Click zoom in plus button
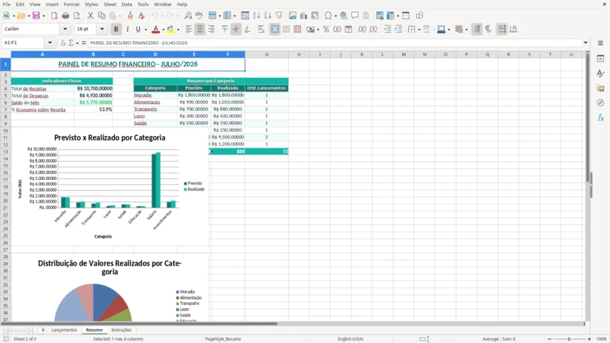The height and width of the screenshot is (343, 610). [x=589, y=339]
